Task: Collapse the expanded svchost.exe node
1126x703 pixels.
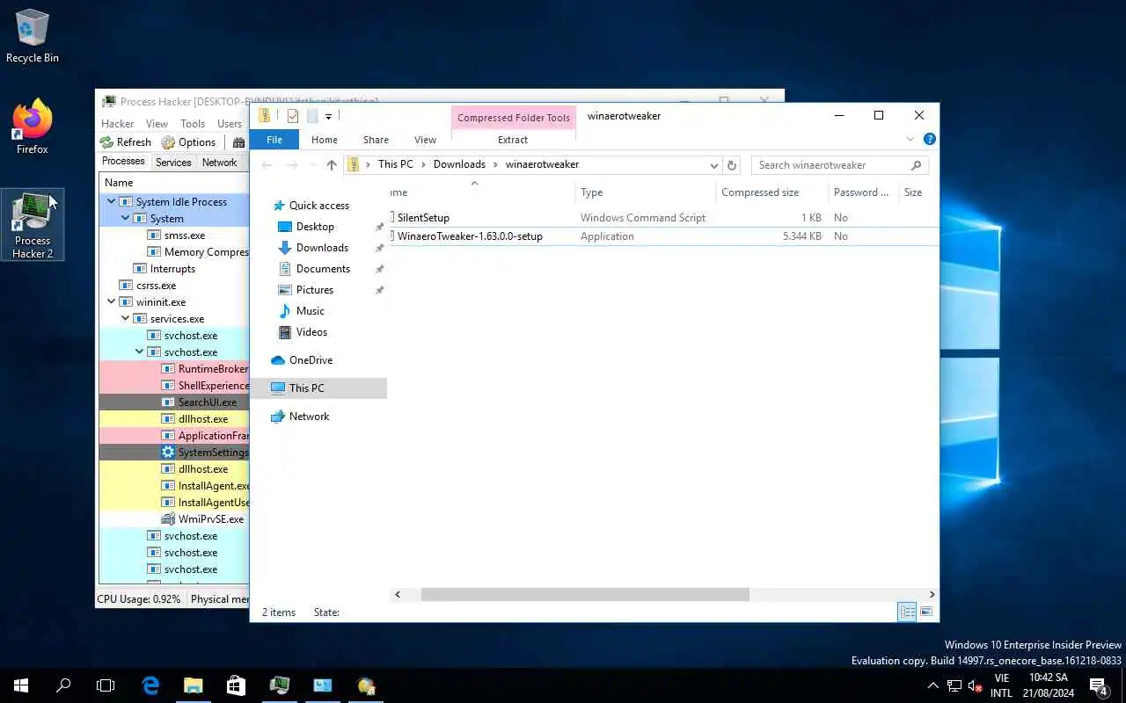Action: (x=140, y=352)
